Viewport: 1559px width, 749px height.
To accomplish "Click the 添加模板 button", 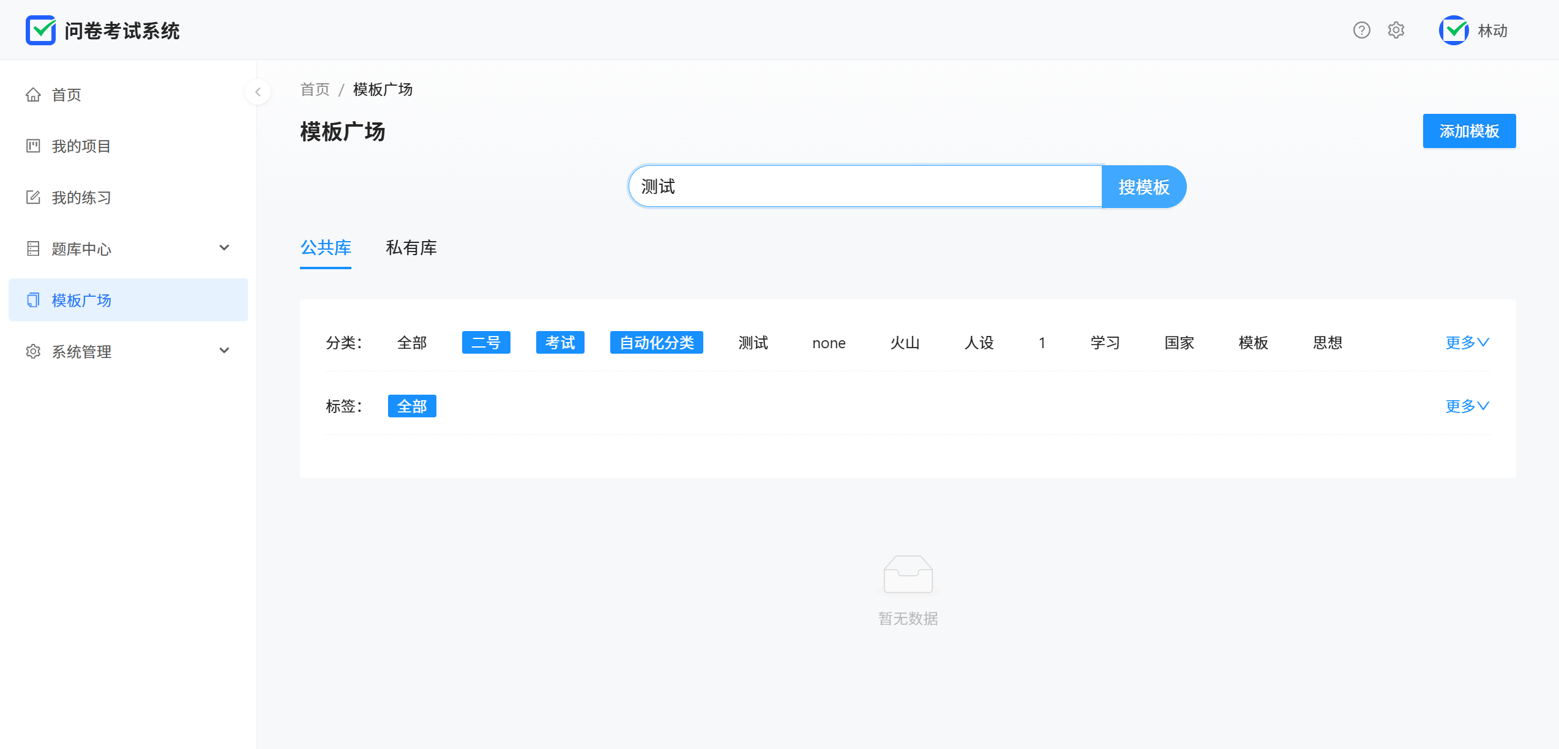I will [1469, 131].
